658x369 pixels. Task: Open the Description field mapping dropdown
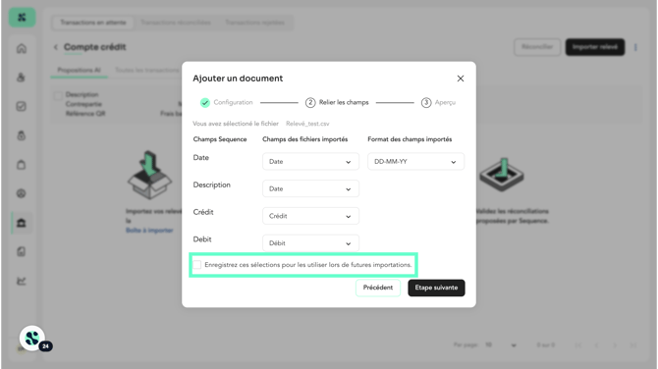(310, 188)
